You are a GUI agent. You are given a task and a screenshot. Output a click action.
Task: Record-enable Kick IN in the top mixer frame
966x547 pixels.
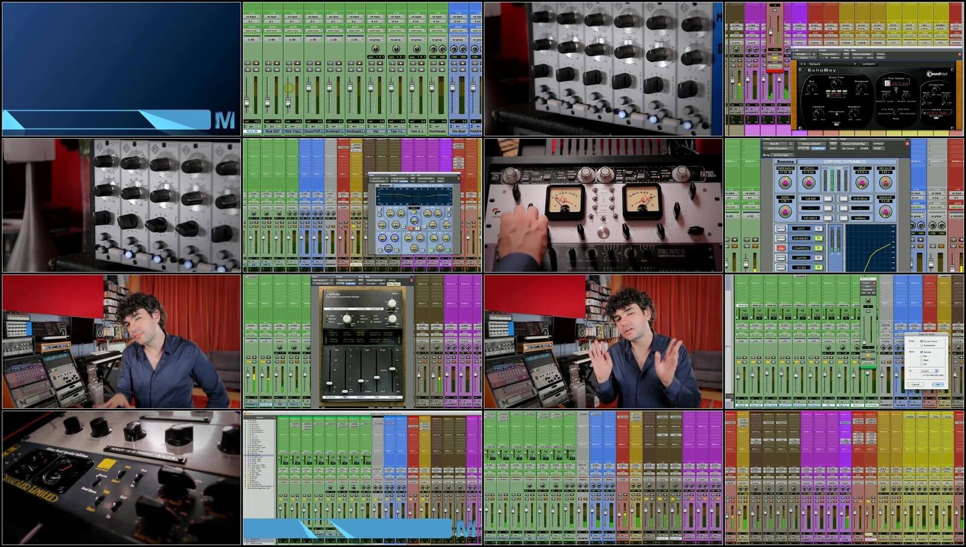coord(256,63)
